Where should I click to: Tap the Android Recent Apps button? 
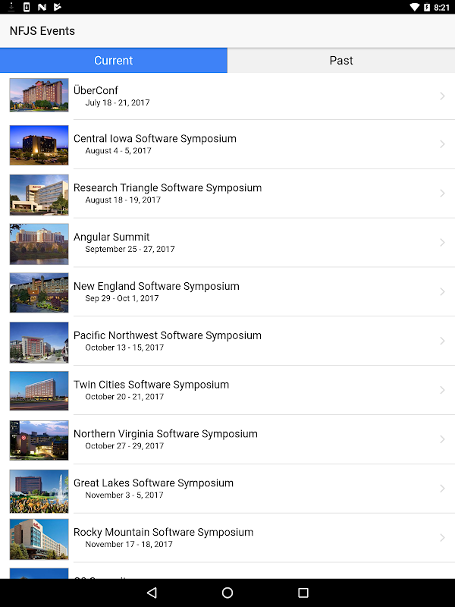click(x=303, y=593)
